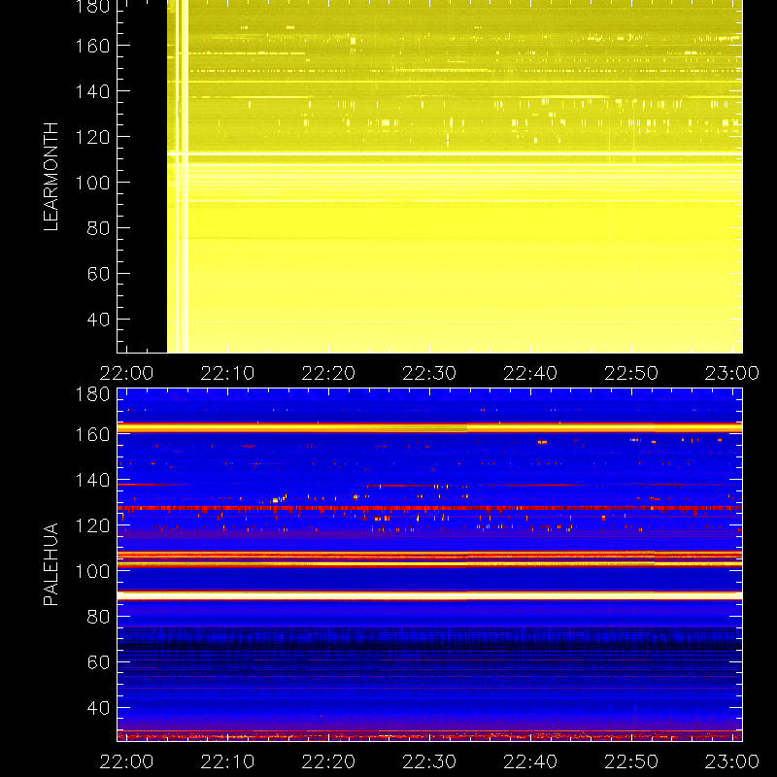Screen dimensions: 777x777
Task: Select the 100 frequency label on Palehua plot
Action: click(x=92, y=571)
